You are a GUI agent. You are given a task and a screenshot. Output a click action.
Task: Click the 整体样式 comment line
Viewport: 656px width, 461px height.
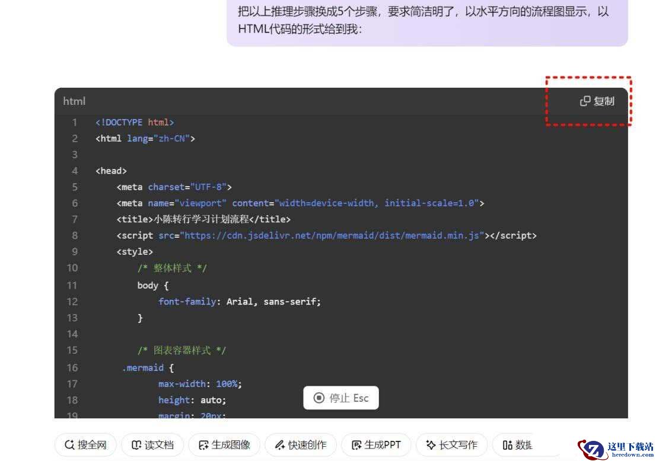(x=172, y=268)
